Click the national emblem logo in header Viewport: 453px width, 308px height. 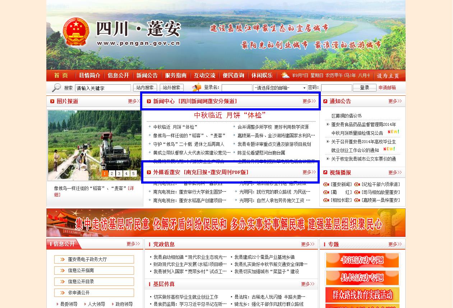pyautogui.click(x=75, y=32)
